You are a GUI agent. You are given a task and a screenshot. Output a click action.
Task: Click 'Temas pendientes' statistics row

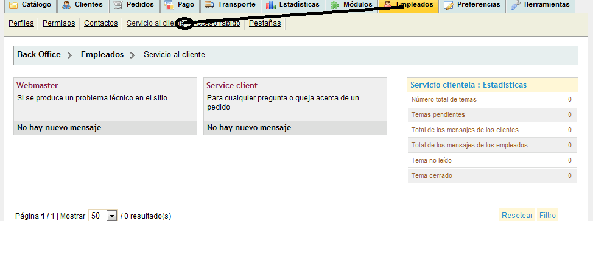[x=493, y=114]
